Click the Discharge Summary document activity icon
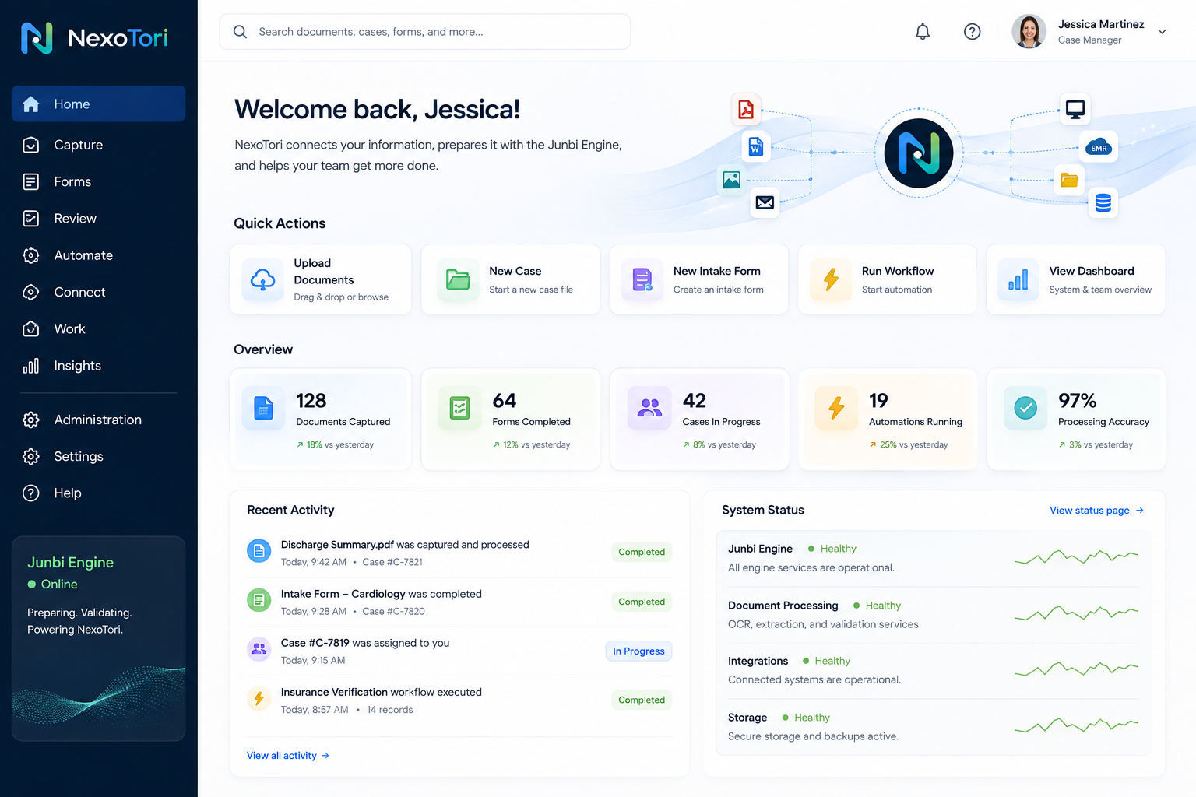Viewport: 1196px width, 797px height. click(x=259, y=551)
